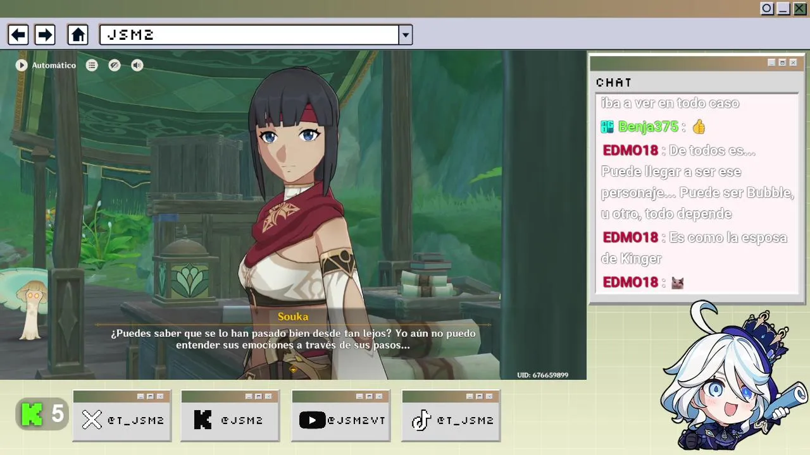
Task: Click the cat emote in EDMO18's message
Action: (x=677, y=282)
